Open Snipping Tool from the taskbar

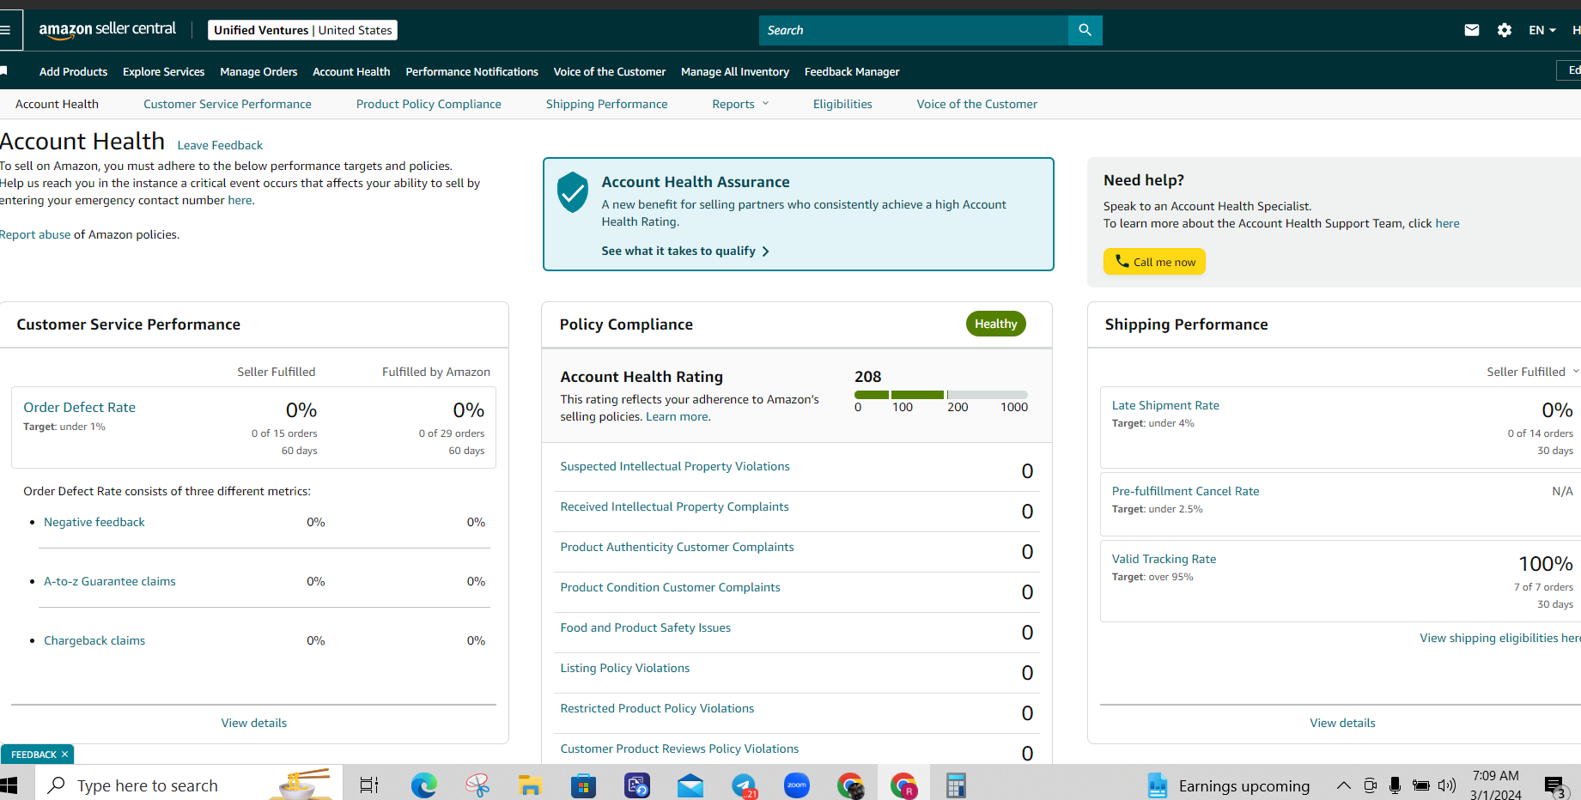coord(477,785)
